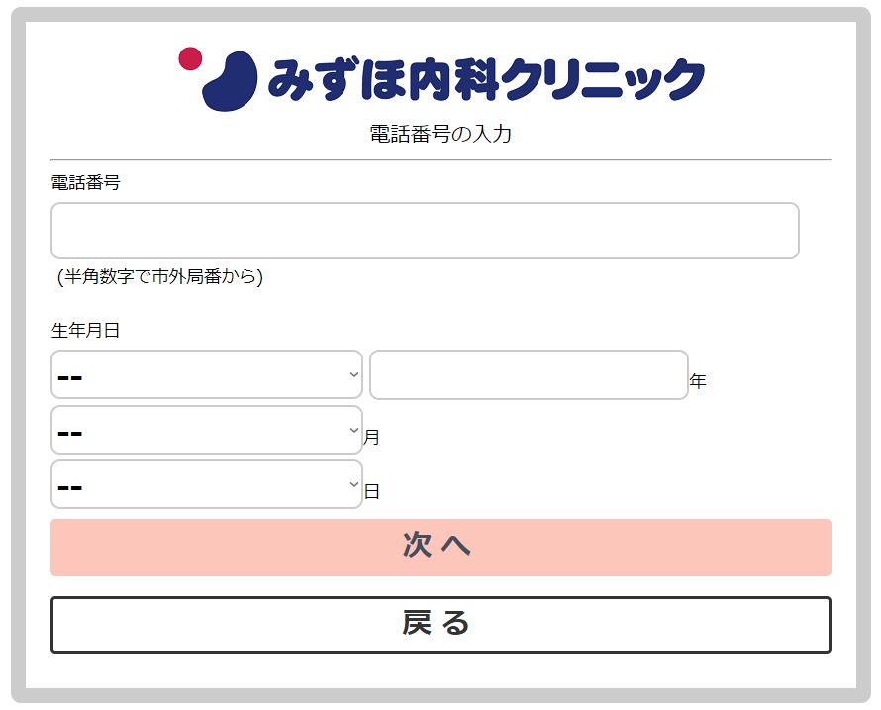Click the chevron arrow of the month dropdown
Image resolution: width=881 pixels, height=710 pixels.
click(x=354, y=430)
